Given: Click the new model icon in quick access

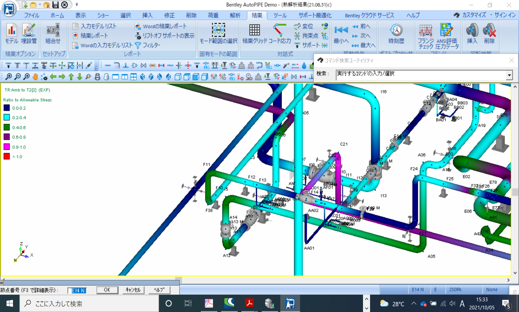Looking at the screenshot, I should pyautogui.click(x=25, y=5).
